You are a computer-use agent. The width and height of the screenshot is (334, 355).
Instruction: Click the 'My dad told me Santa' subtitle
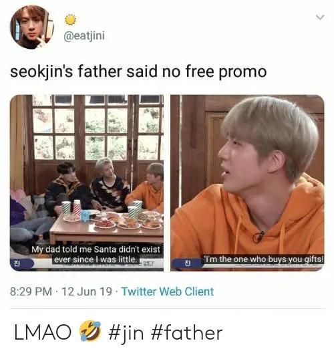[96, 255]
